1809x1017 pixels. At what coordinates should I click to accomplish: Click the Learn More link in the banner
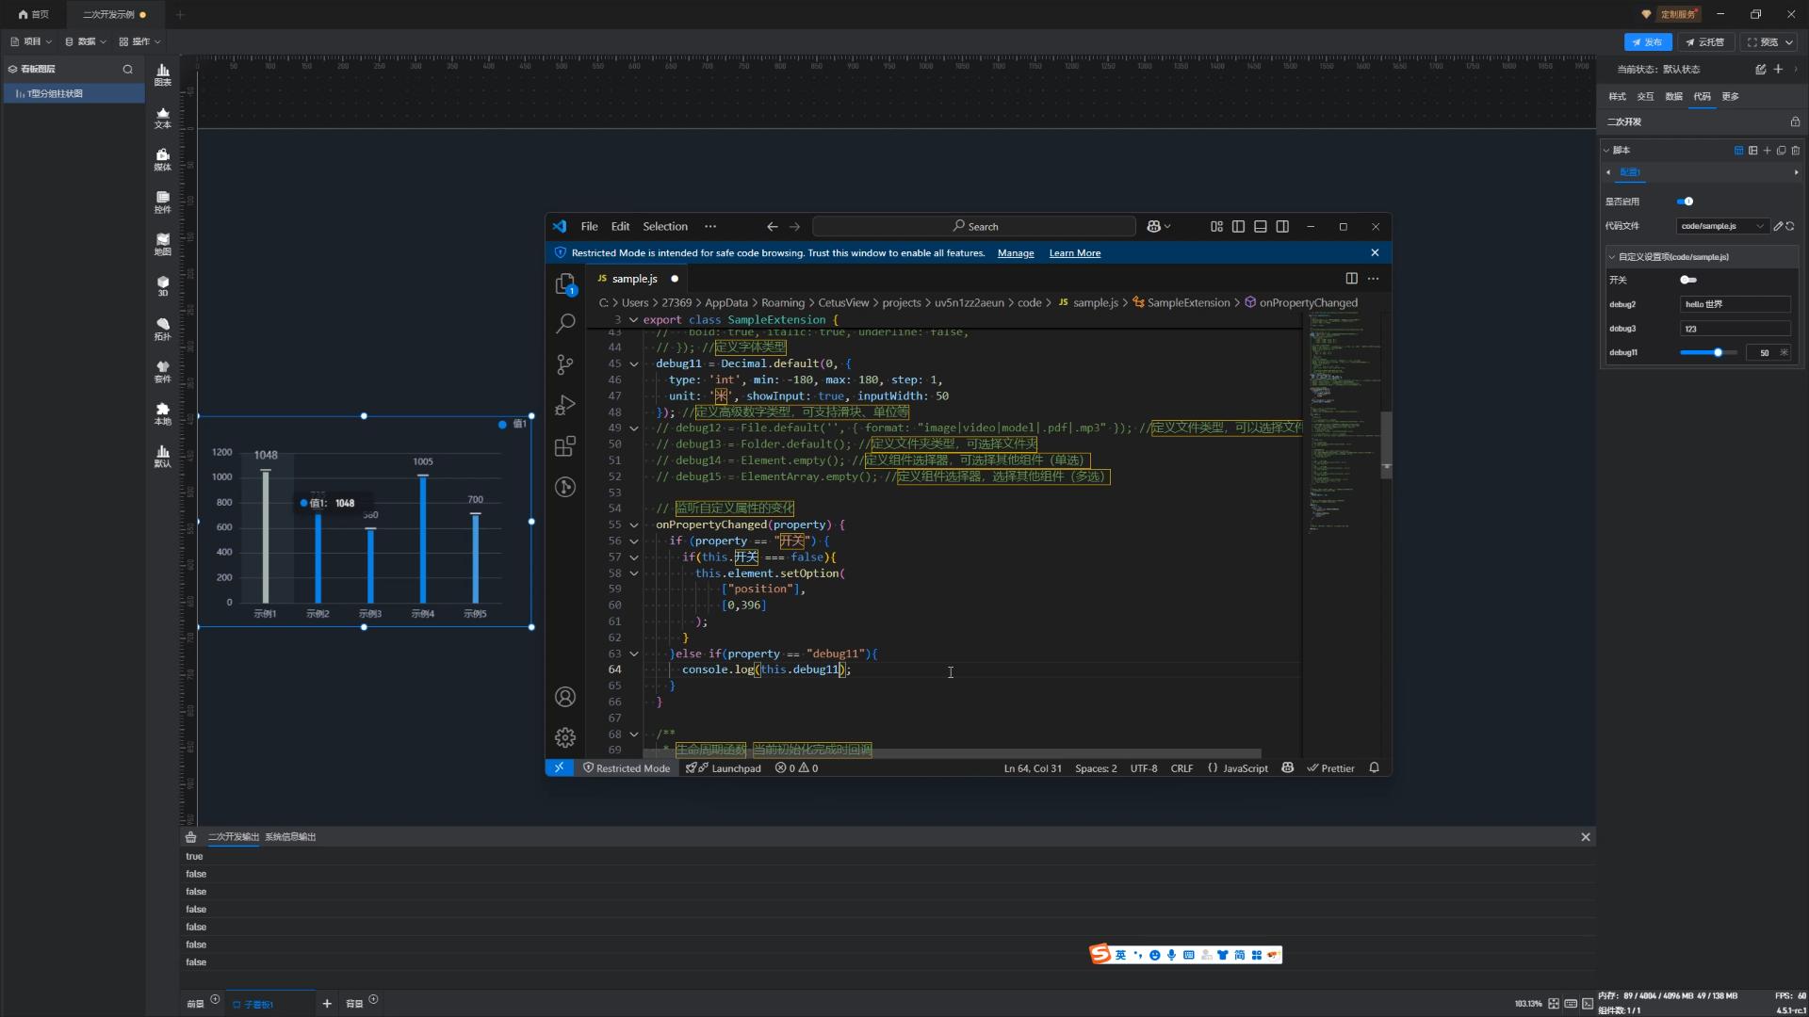click(1074, 253)
